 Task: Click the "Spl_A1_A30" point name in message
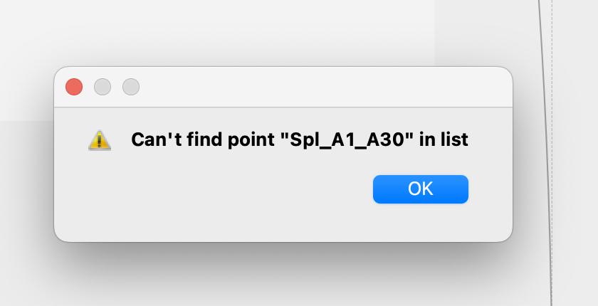[347, 140]
